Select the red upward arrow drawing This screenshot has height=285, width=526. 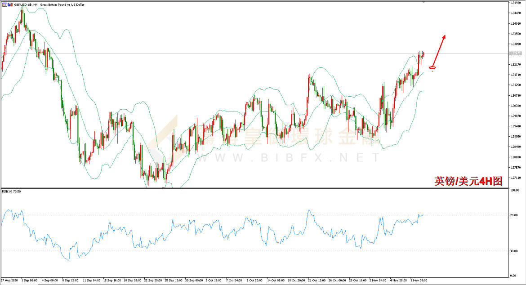point(439,51)
